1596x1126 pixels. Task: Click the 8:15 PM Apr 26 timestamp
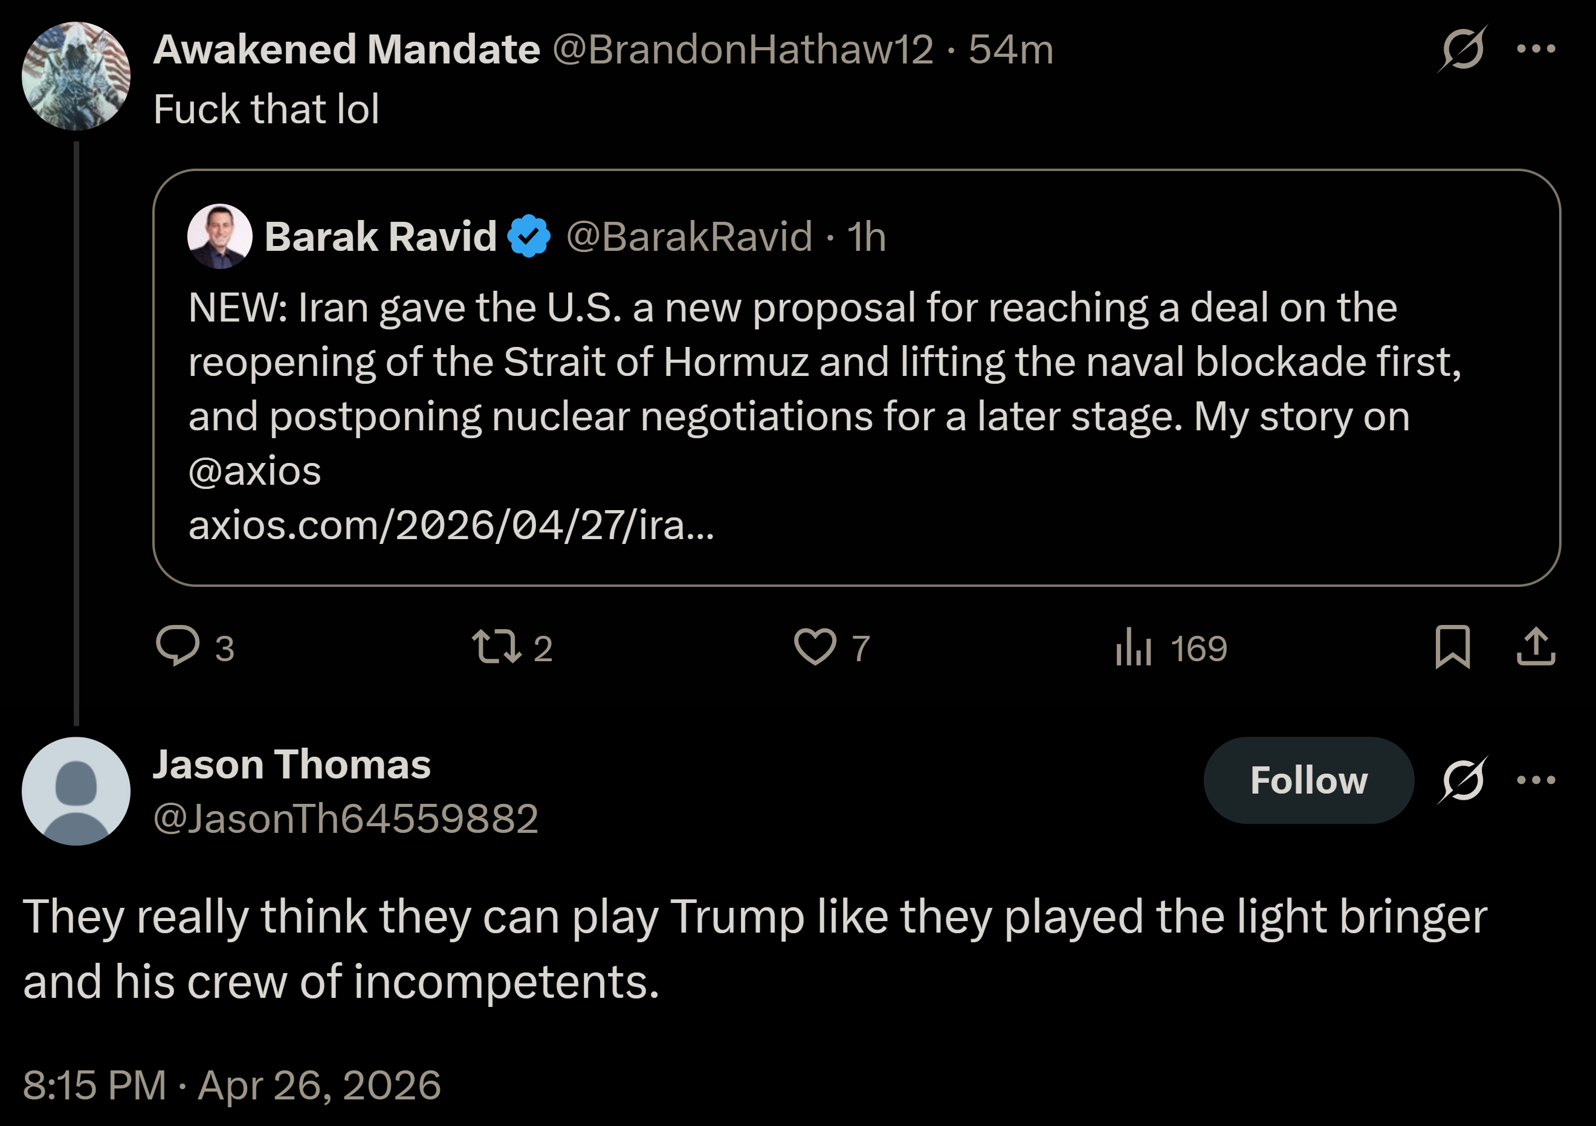click(x=232, y=1085)
